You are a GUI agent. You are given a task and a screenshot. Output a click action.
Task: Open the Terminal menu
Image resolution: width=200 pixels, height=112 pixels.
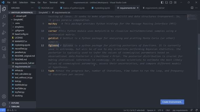[53, 2]
